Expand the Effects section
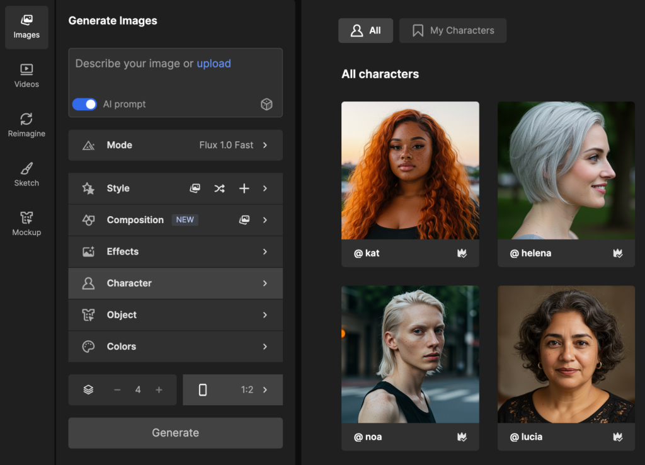The width and height of the screenshot is (645, 465). tap(175, 251)
